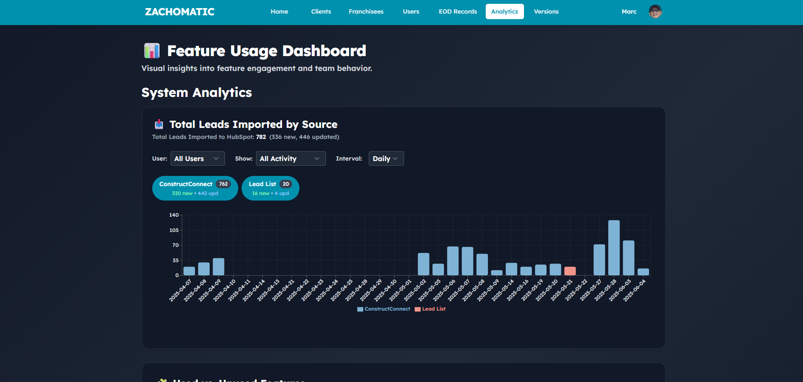Open the All Users dropdown
This screenshot has height=382, width=803.
click(x=197, y=158)
